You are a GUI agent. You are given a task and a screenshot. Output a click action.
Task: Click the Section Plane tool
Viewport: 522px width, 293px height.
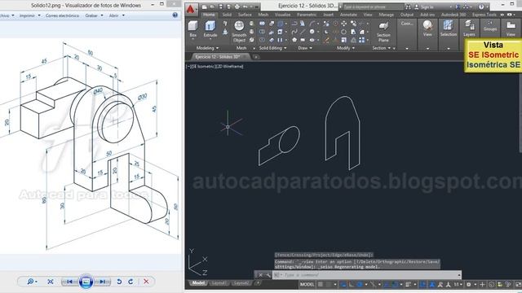[x=383, y=32]
